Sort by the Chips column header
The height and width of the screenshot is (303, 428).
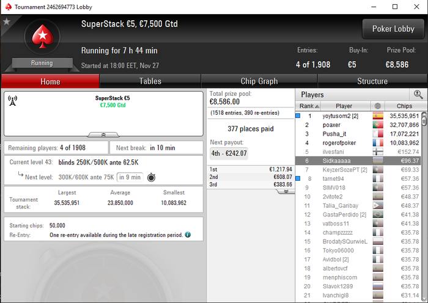406,106
